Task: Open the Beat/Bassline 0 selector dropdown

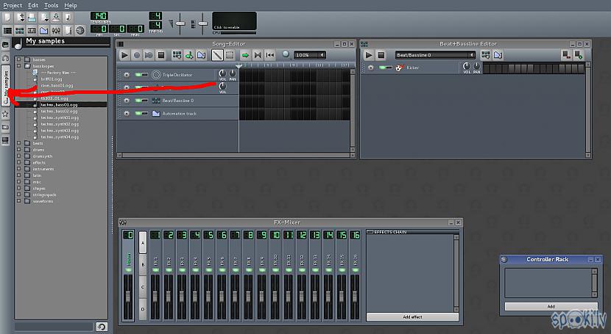Action: coord(435,55)
